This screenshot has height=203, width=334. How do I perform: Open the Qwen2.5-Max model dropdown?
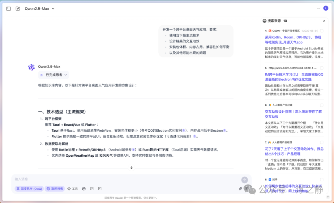pos(40,9)
